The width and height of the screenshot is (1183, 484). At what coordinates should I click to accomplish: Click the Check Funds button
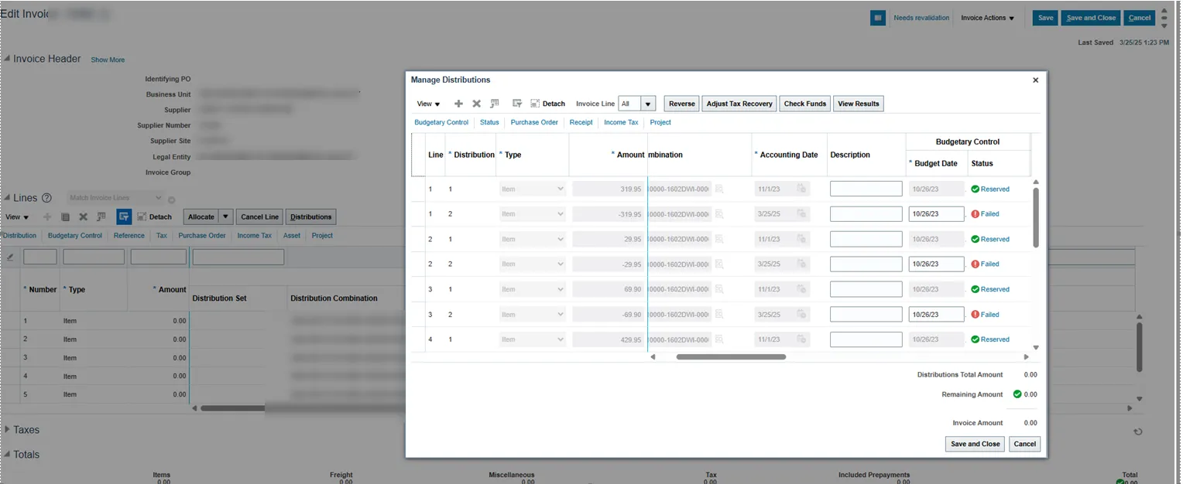coord(804,104)
